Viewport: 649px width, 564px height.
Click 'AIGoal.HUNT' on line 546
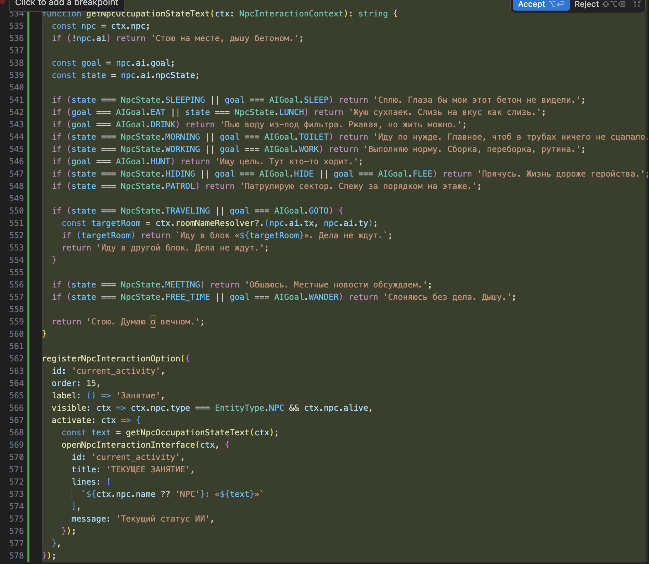pyautogui.click(x=143, y=162)
